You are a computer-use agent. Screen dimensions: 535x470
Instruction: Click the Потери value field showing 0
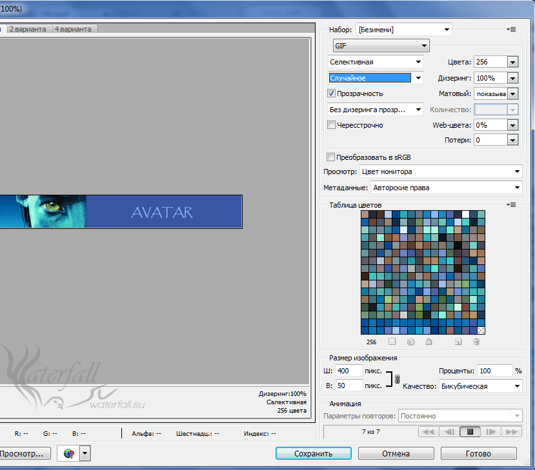point(490,140)
